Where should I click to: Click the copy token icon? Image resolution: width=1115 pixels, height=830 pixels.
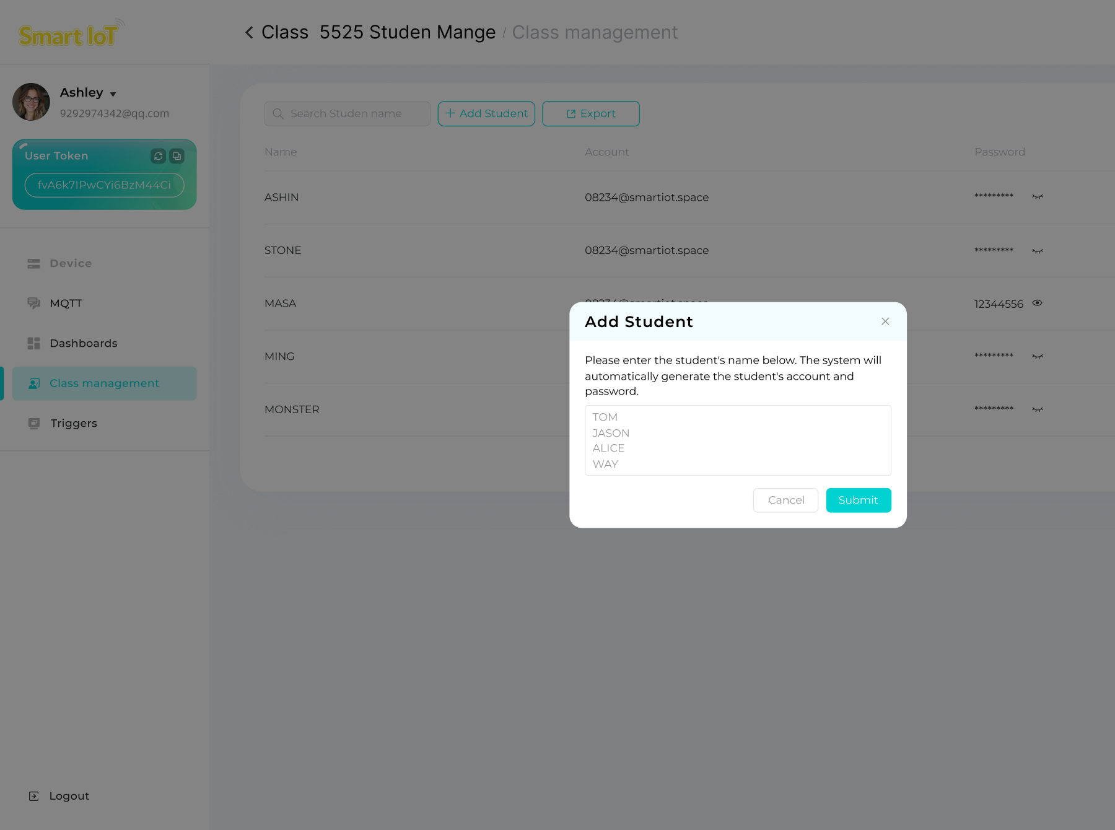[177, 156]
